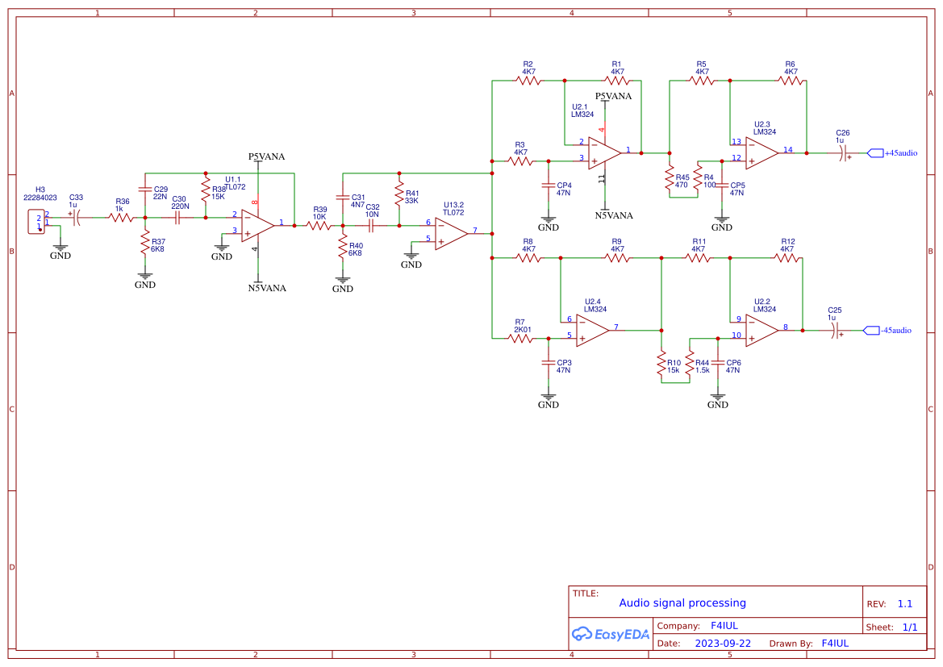943x667 pixels.
Task: Click the GND symbol below connector H3
Action: point(61,250)
